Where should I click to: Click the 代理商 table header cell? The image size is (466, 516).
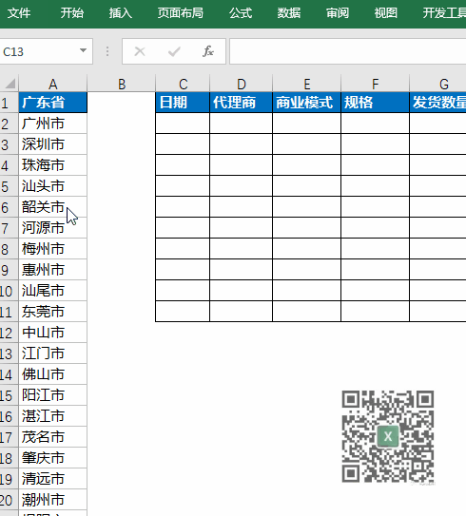241,103
